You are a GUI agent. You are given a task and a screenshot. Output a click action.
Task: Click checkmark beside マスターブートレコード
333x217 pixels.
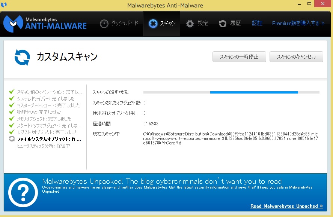(x=12, y=105)
